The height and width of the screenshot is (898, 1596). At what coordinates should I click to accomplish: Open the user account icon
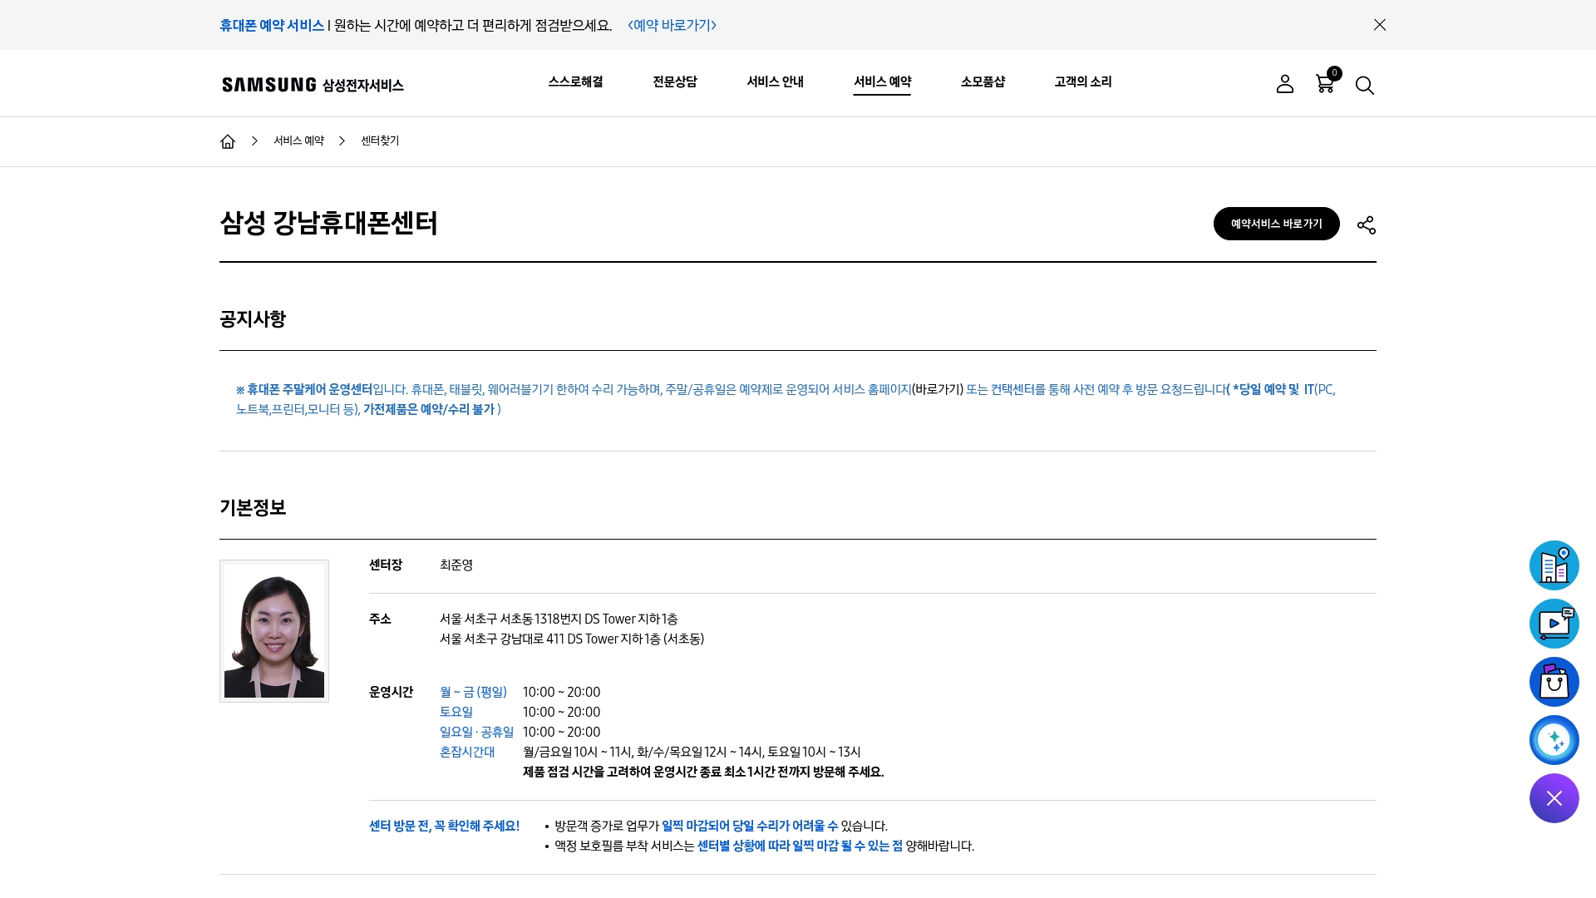(1285, 84)
